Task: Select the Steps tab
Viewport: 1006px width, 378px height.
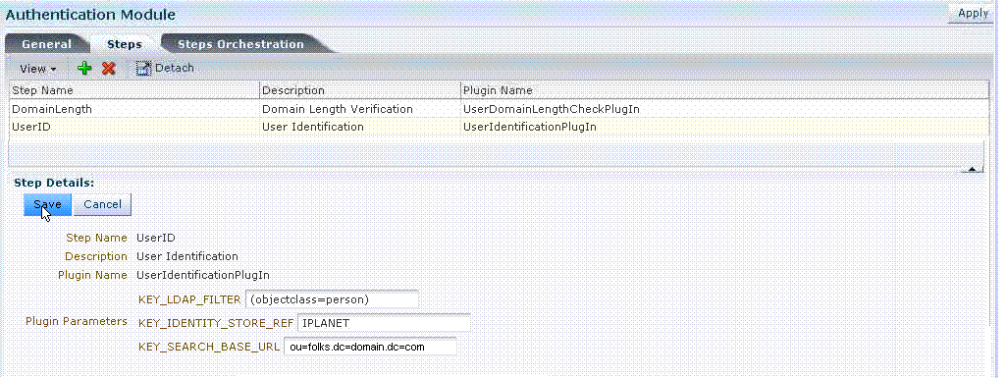Action: [124, 44]
